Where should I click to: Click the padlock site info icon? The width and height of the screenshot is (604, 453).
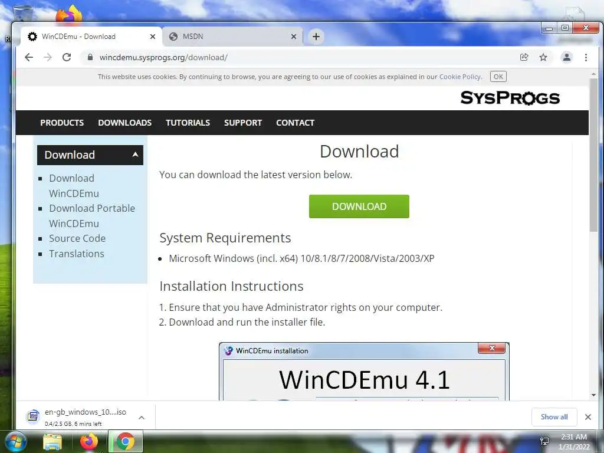click(90, 57)
